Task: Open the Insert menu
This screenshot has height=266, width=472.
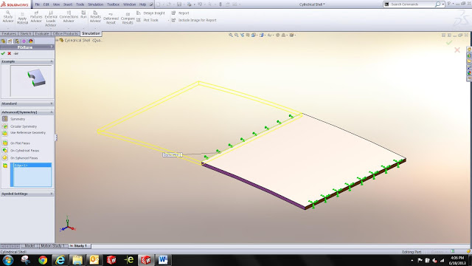Action: tap(68, 4)
